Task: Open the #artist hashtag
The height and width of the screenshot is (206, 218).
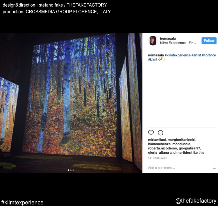Action: coord(196,55)
